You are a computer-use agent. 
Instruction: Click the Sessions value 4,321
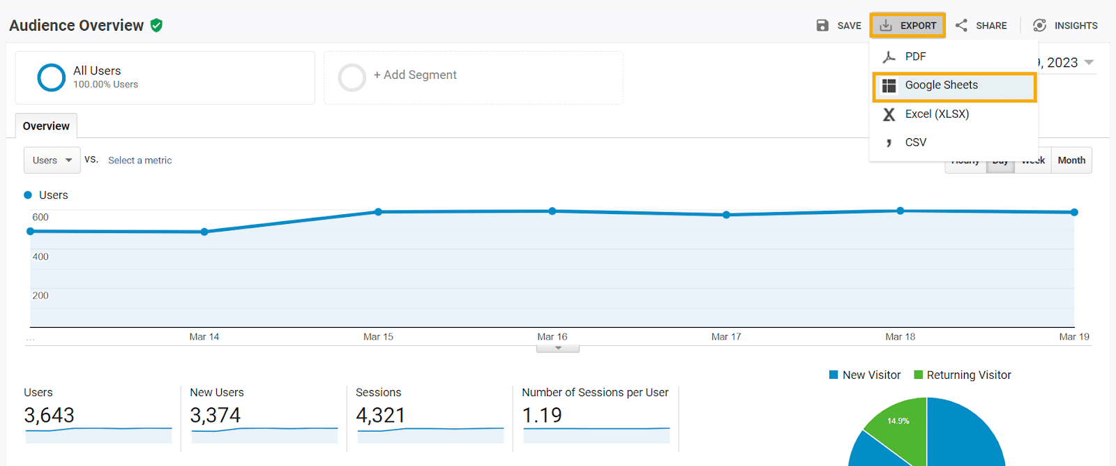coord(380,415)
